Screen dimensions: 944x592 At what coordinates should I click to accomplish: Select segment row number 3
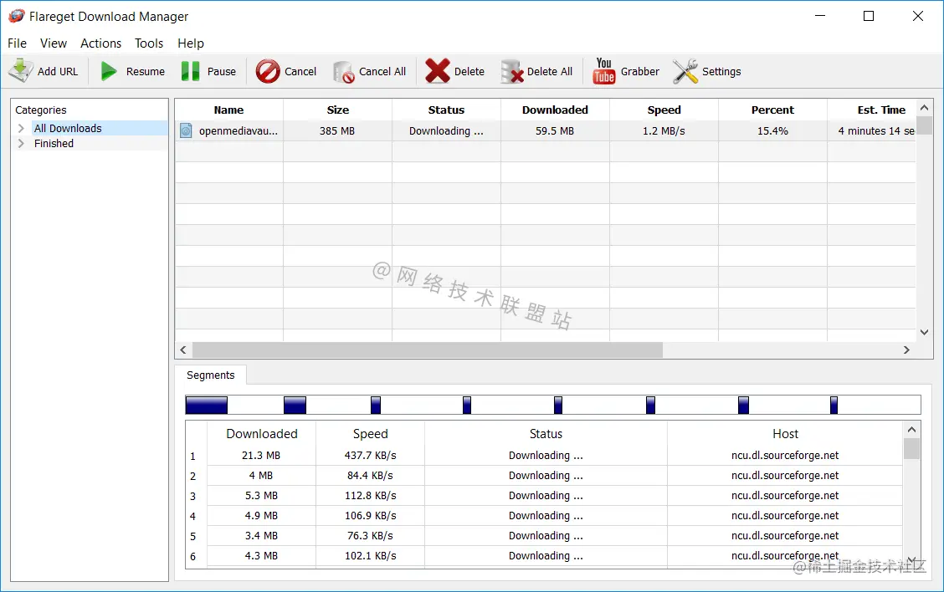(x=192, y=497)
